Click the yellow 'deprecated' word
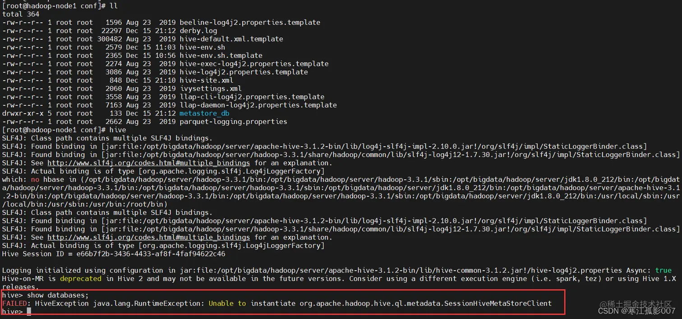The image size is (682, 319). pos(82,278)
